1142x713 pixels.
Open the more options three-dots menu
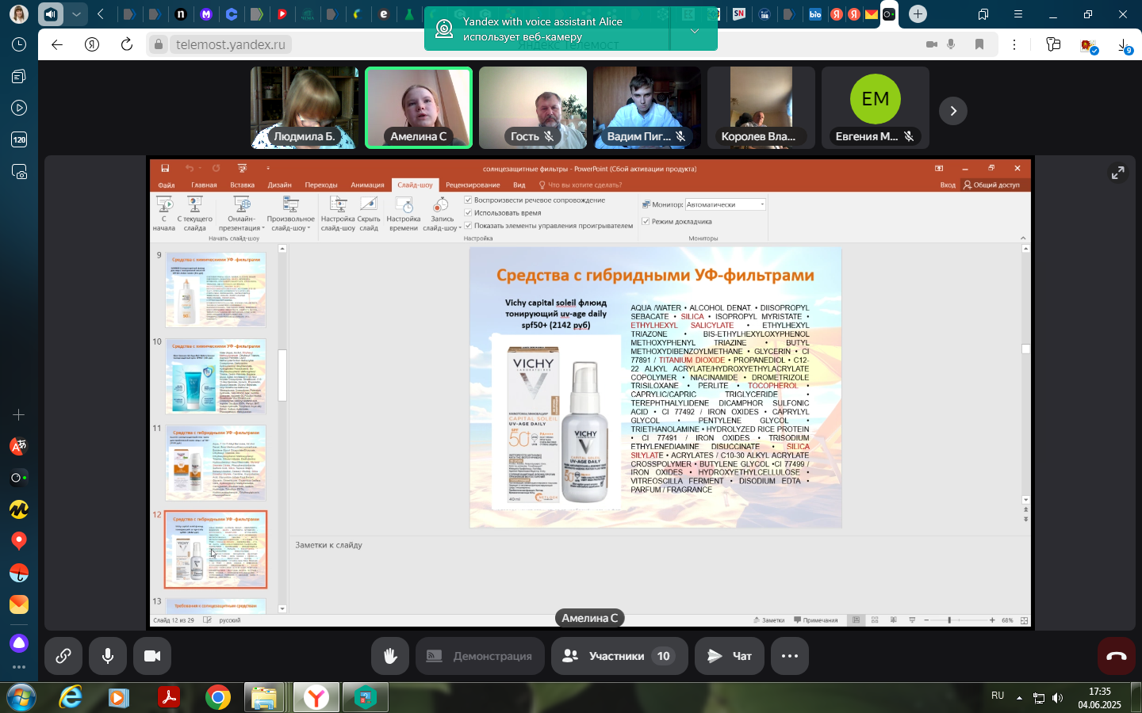click(x=790, y=656)
